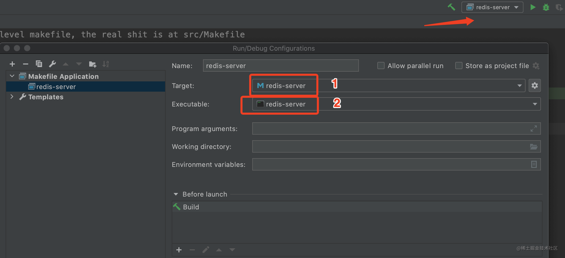Move configuration down with the down arrow

[x=79, y=64]
